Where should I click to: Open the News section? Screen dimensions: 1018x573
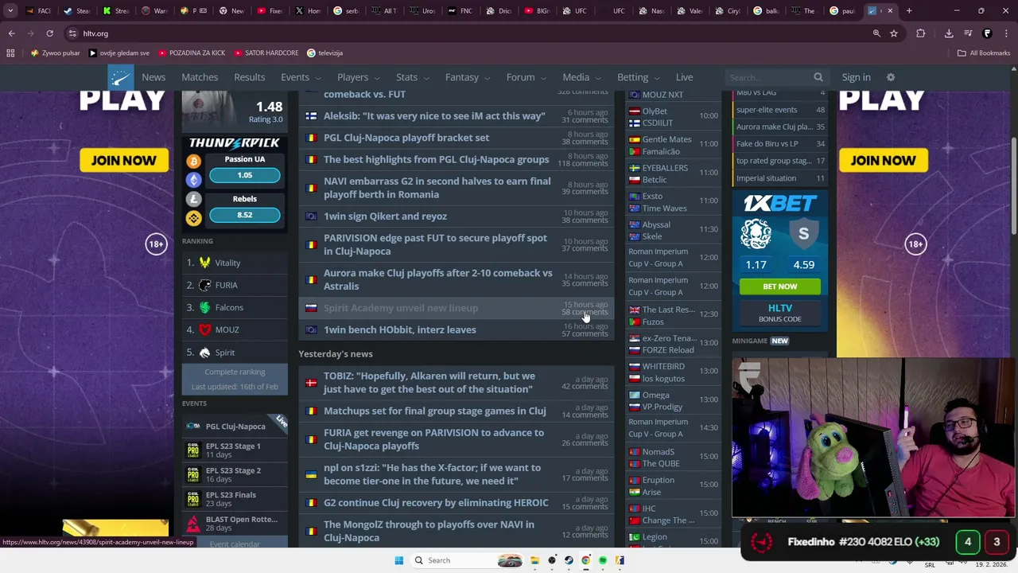[x=153, y=77]
